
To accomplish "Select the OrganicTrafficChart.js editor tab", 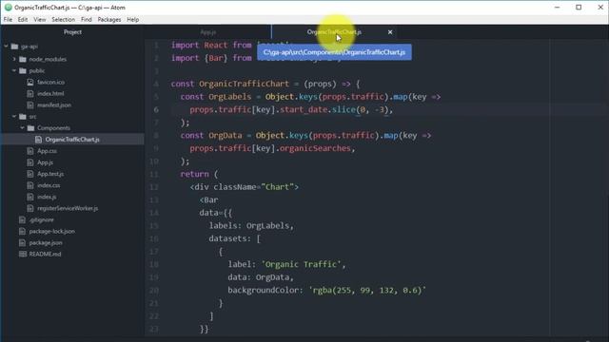I will pos(334,32).
